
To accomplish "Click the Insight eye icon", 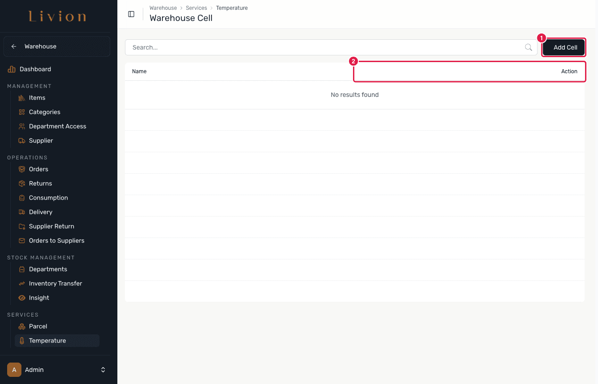I will pos(22,298).
